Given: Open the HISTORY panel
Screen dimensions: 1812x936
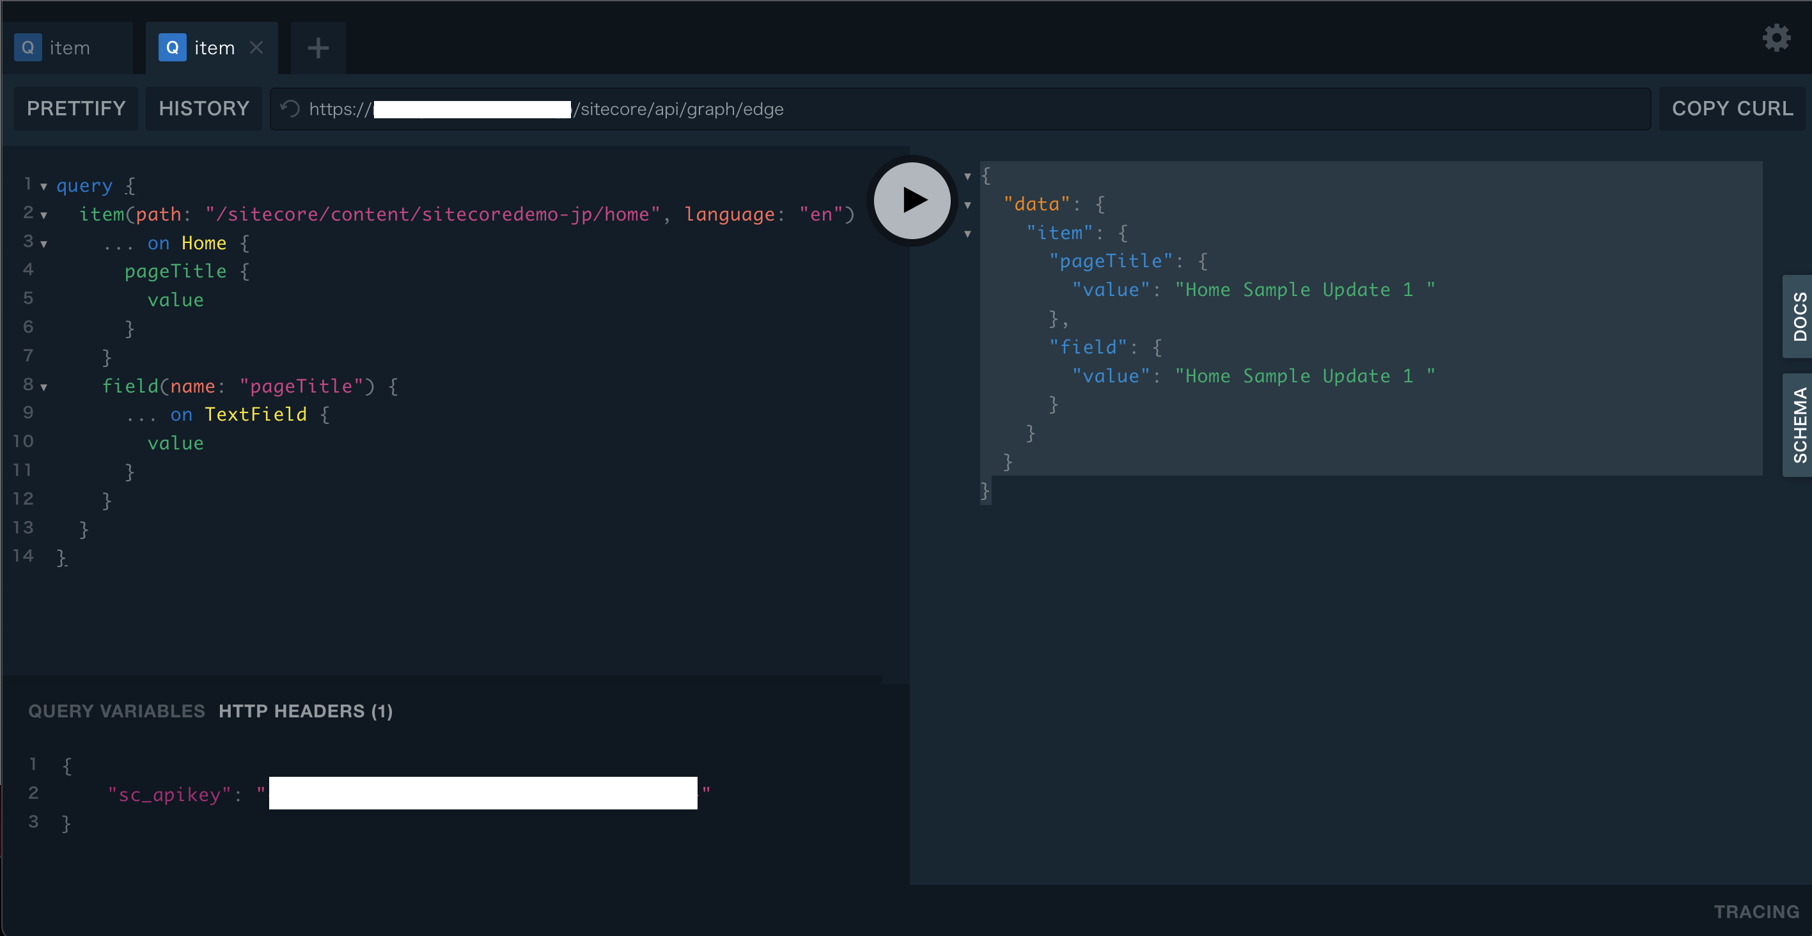Looking at the screenshot, I should click(x=204, y=108).
